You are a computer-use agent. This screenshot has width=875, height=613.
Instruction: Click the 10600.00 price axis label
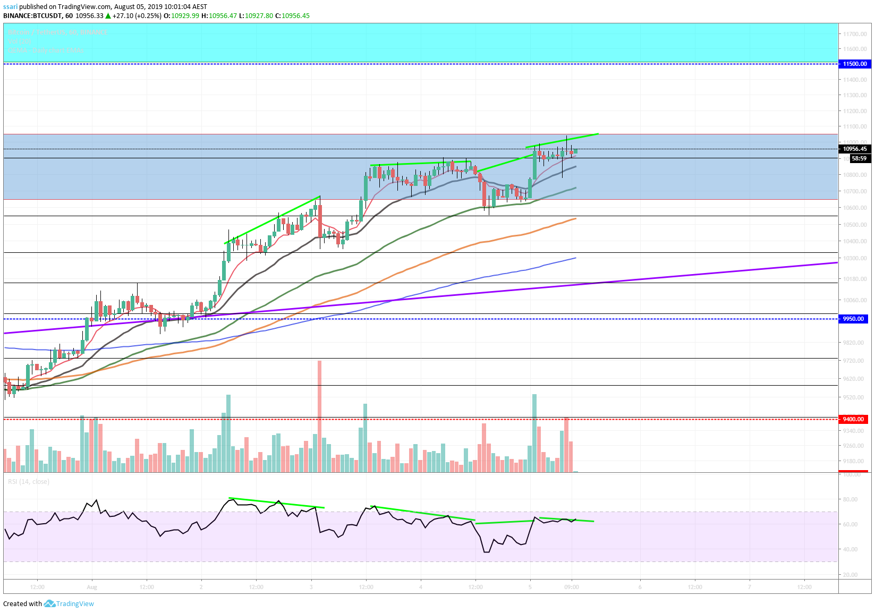coord(855,208)
